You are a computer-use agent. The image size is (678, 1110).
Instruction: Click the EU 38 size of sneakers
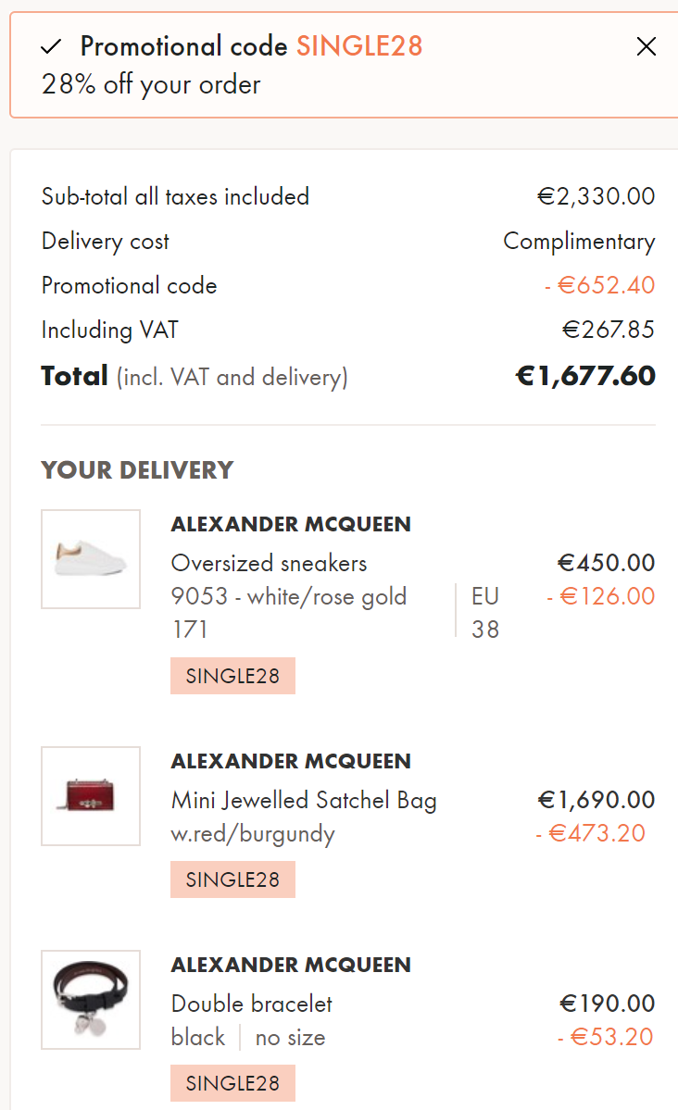pos(485,612)
